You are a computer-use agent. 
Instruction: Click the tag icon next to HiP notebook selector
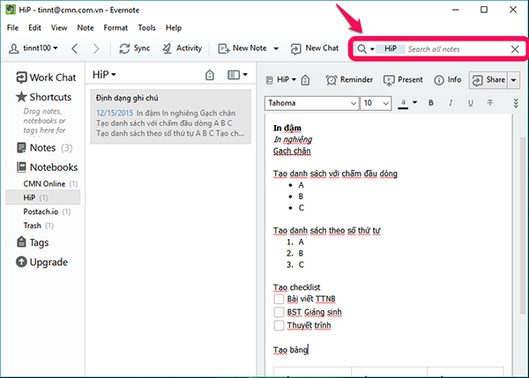pos(305,80)
